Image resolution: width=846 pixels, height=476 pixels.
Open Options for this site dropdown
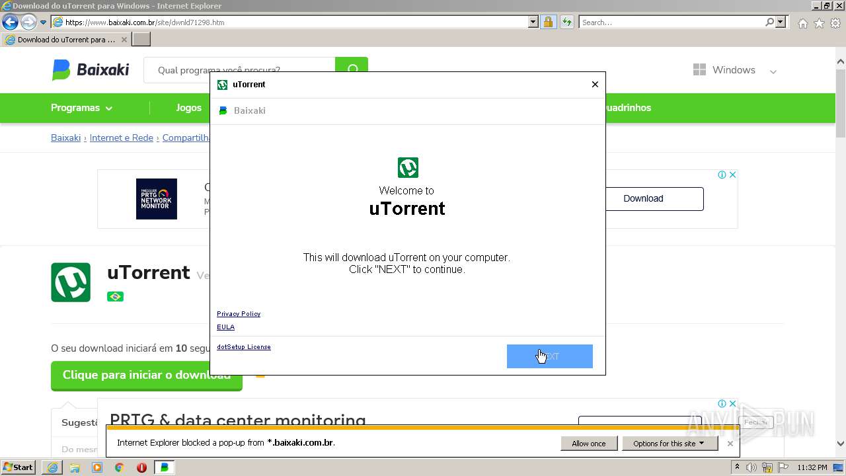(670, 444)
